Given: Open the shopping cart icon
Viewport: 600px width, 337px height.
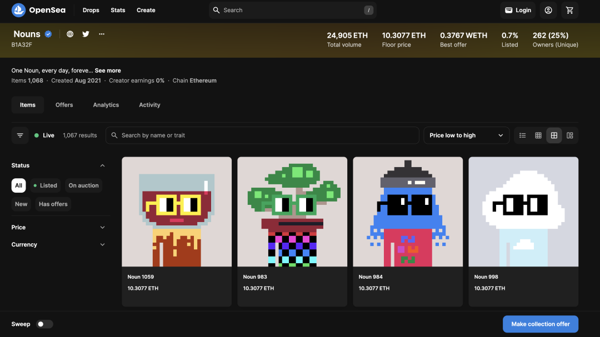Looking at the screenshot, I should [x=569, y=11].
